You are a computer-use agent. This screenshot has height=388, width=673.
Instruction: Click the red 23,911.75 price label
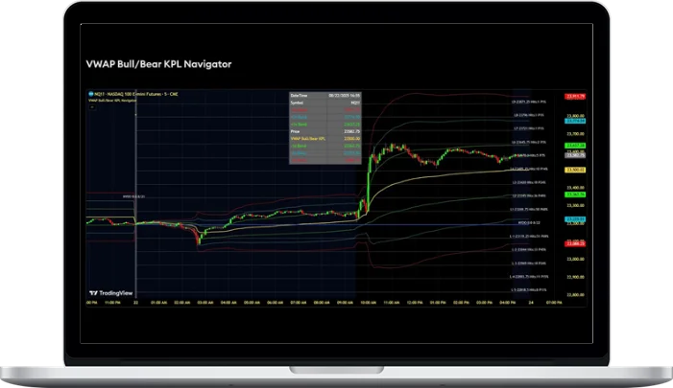[576, 97]
